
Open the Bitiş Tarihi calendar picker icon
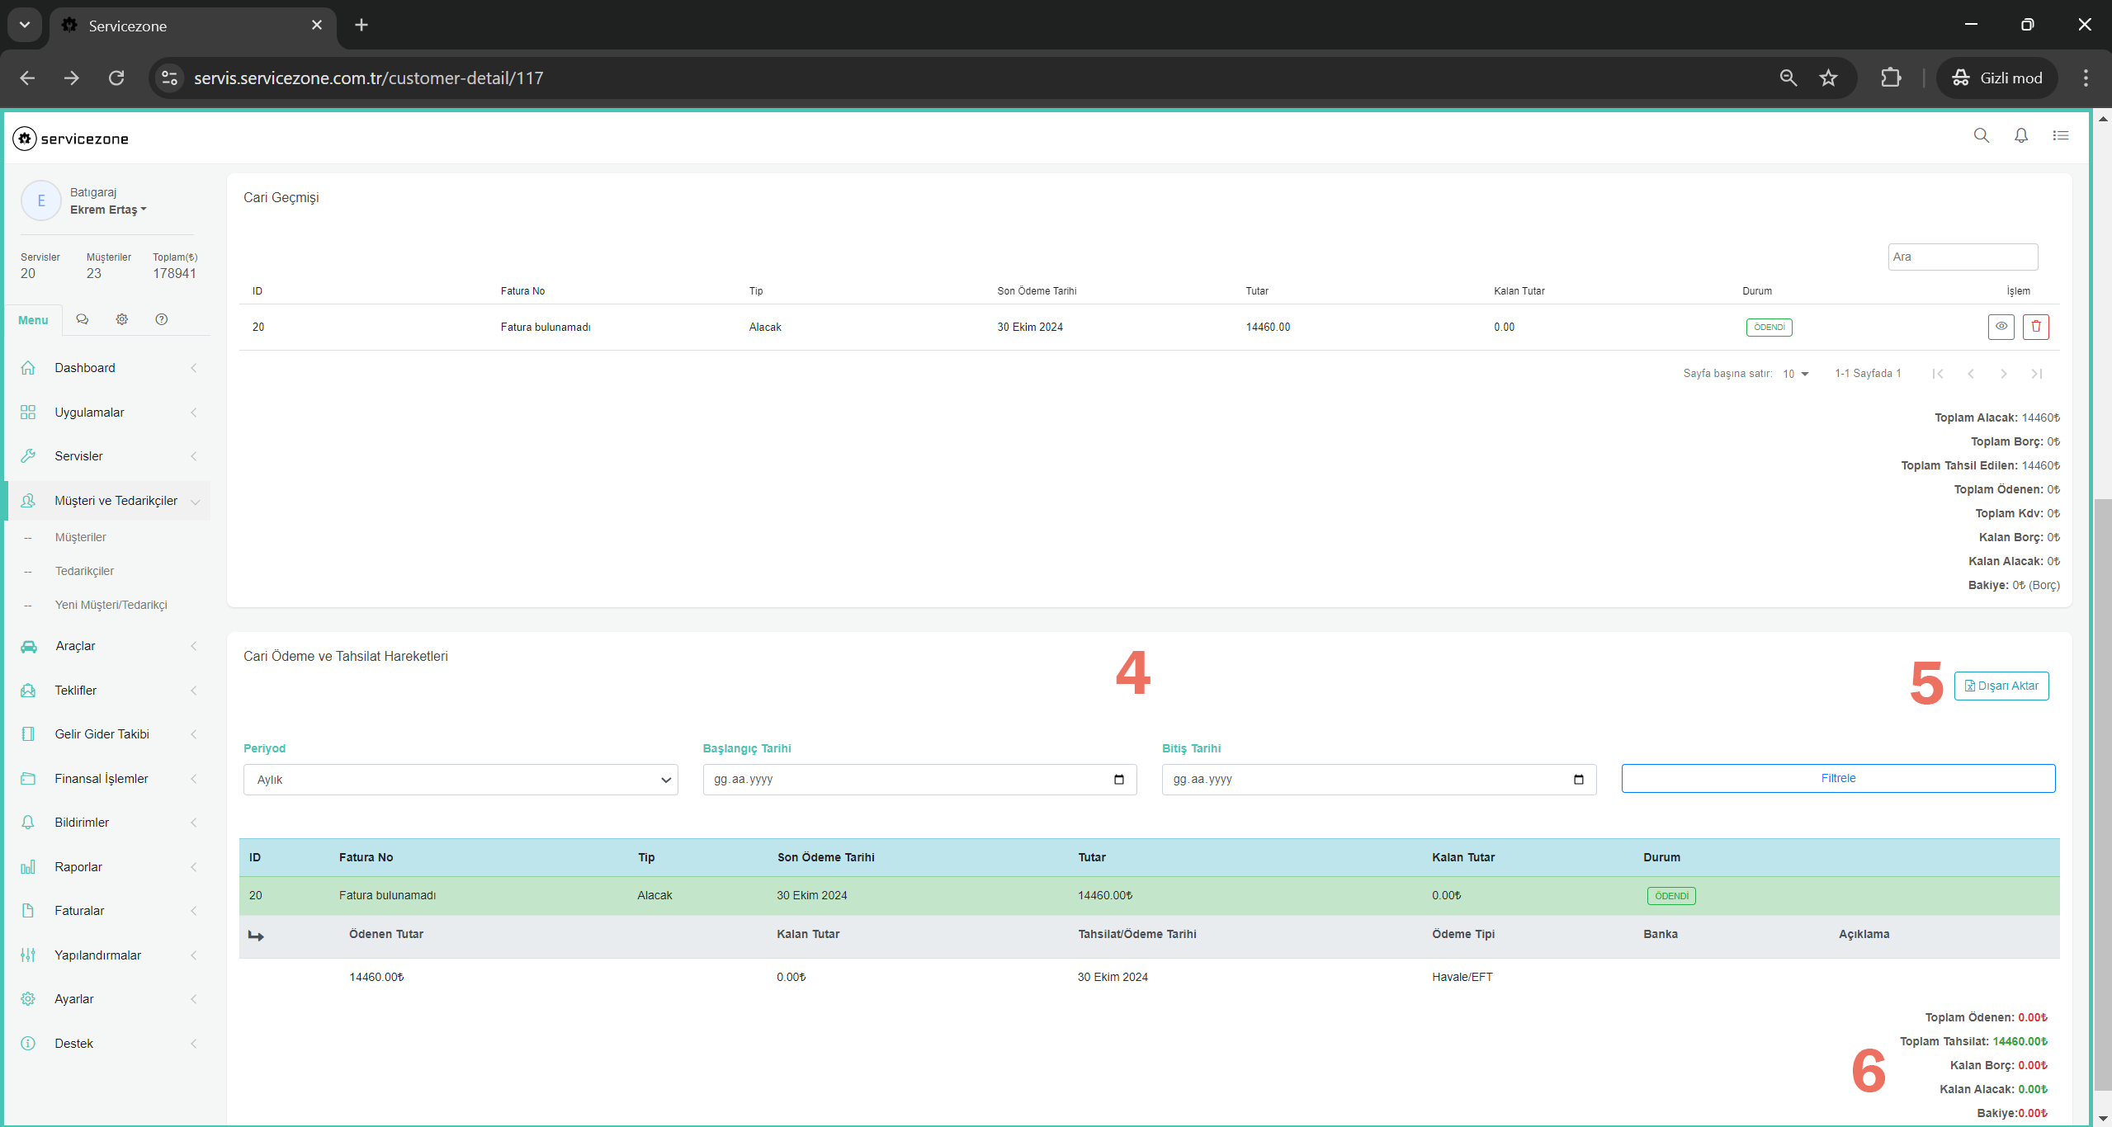click(1578, 780)
